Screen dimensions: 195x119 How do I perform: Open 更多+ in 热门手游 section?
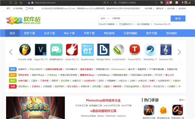click(x=182, y=100)
